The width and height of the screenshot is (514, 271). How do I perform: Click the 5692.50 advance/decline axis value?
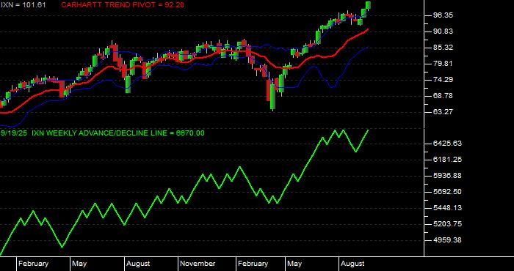(446, 192)
